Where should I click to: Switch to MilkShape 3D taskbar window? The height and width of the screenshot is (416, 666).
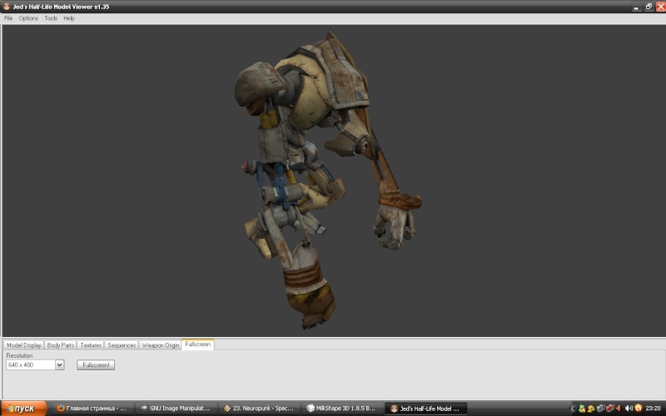[343, 409]
